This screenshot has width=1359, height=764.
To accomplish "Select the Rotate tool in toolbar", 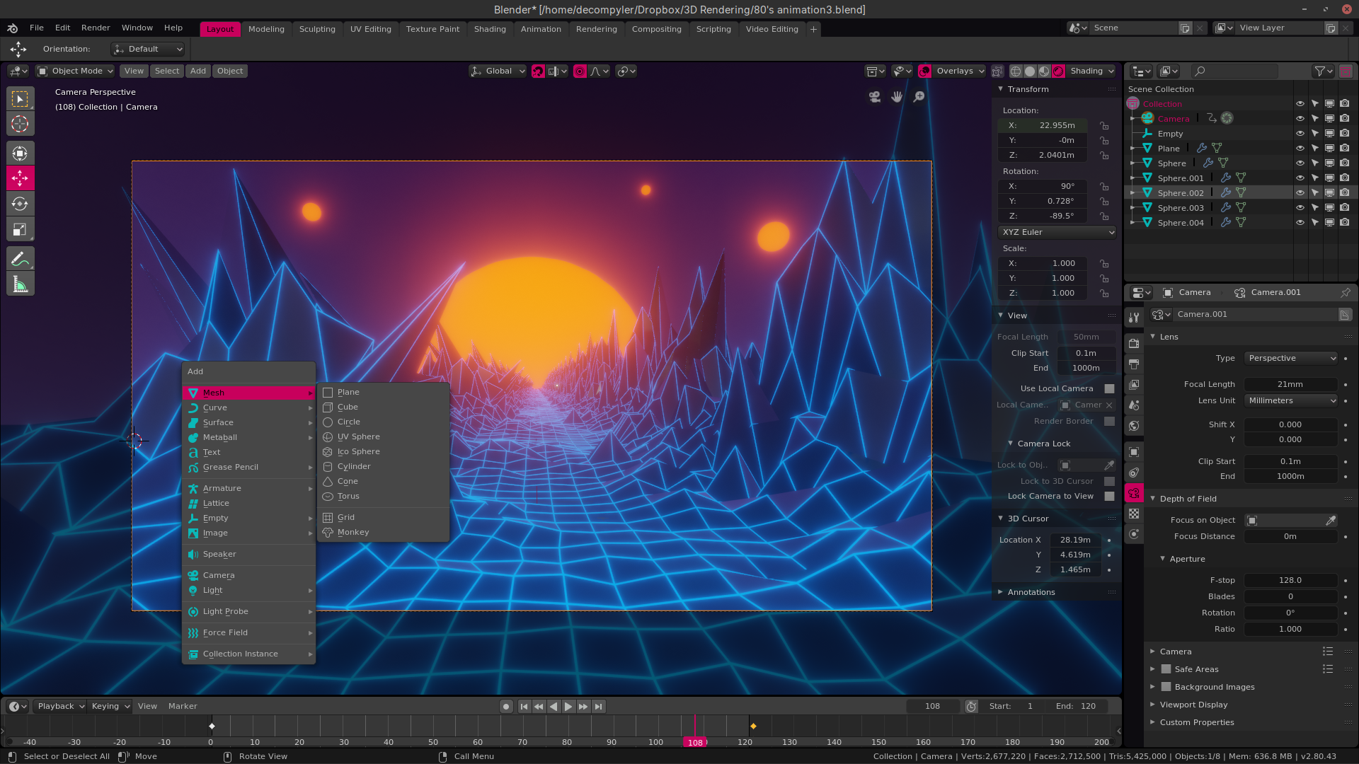I will click(20, 204).
